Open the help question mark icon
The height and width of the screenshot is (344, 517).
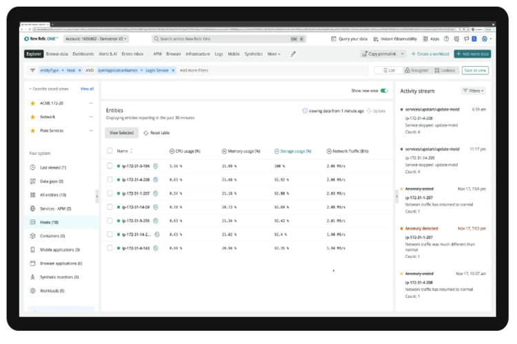(x=446, y=39)
